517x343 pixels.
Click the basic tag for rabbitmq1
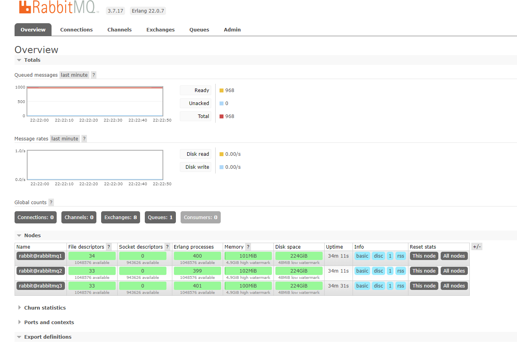click(362, 256)
